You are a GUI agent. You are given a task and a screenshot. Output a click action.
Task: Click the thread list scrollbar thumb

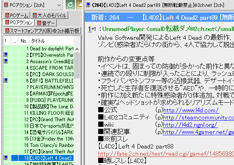tap(77, 65)
